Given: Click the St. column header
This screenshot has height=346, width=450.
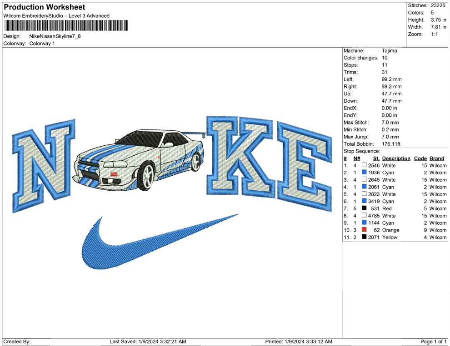Looking at the screenshot, I should coord(375,158).
